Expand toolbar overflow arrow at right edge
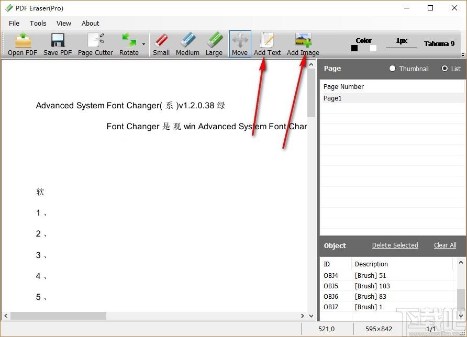 pos(463,55)
